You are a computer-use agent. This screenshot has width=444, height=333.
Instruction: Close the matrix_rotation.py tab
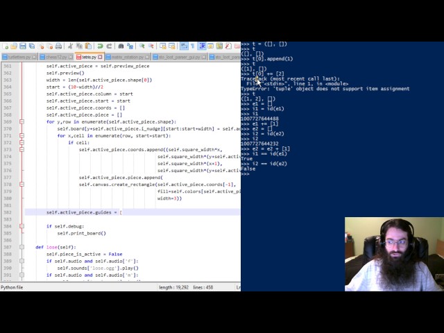click(x=147, y=57)
